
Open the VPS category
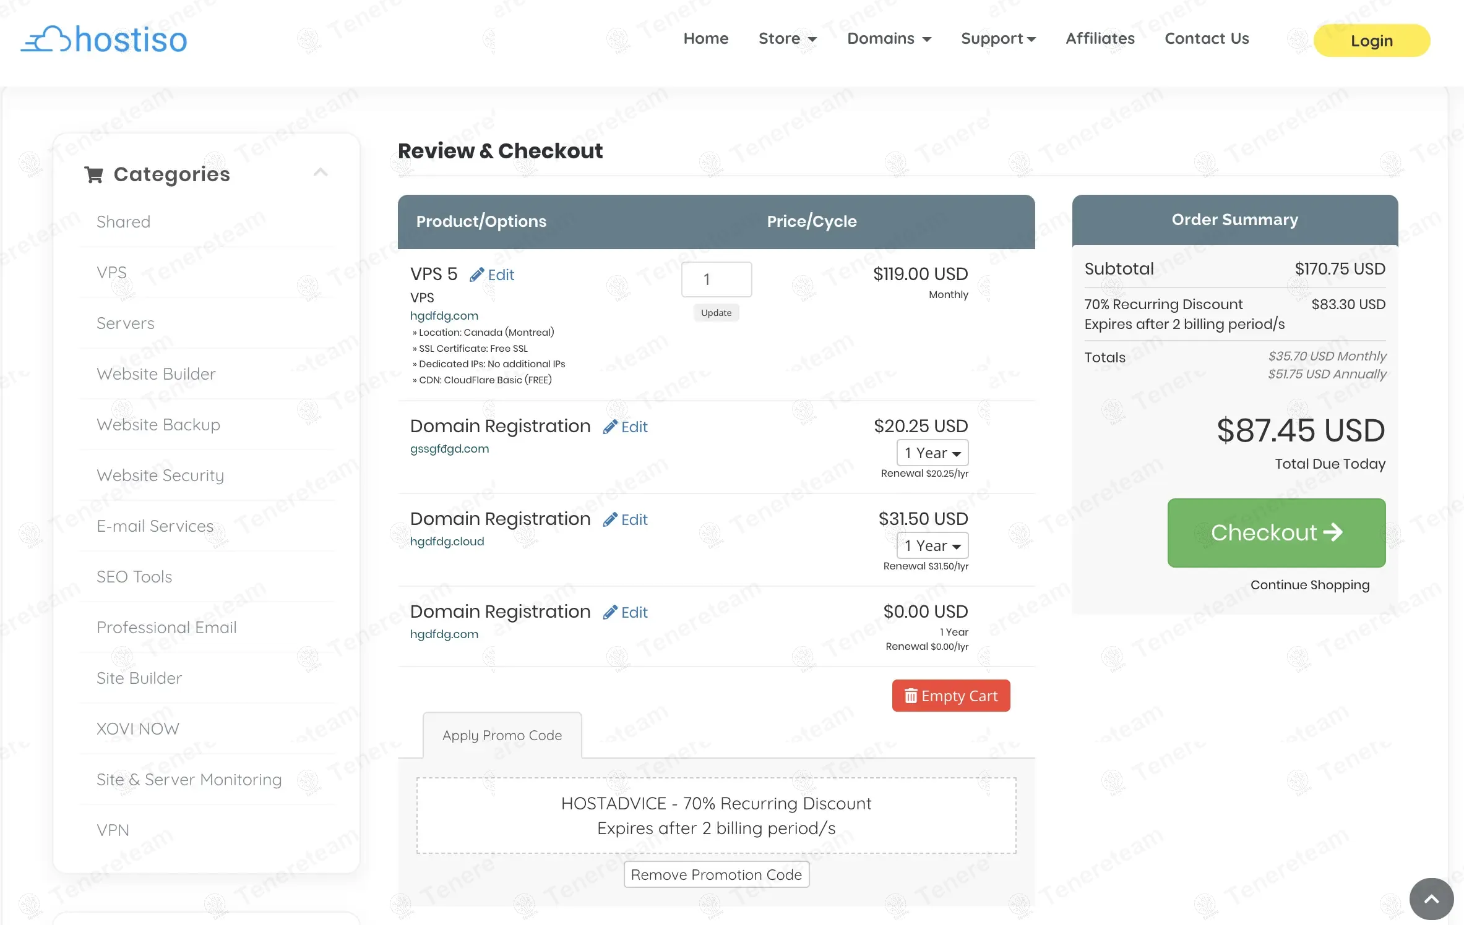[111, 273]
